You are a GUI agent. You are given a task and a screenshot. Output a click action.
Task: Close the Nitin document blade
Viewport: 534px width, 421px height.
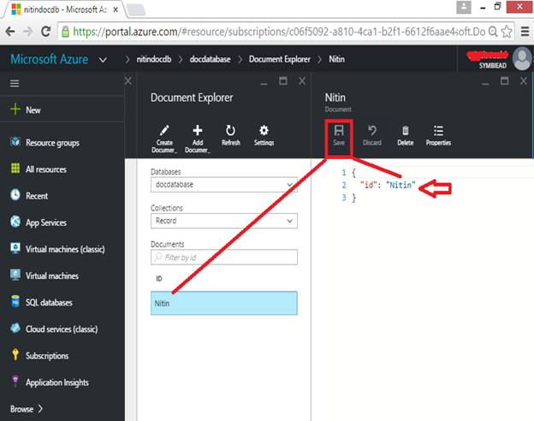coord(524,81)
